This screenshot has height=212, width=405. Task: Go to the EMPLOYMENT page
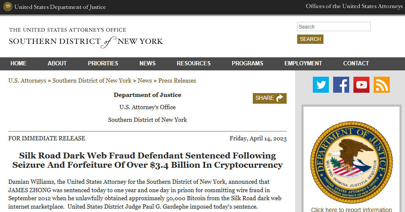(x=303, y=64)
